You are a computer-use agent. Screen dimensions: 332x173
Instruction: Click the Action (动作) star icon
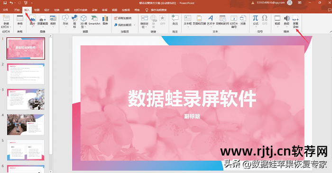[x=162, y=18]
